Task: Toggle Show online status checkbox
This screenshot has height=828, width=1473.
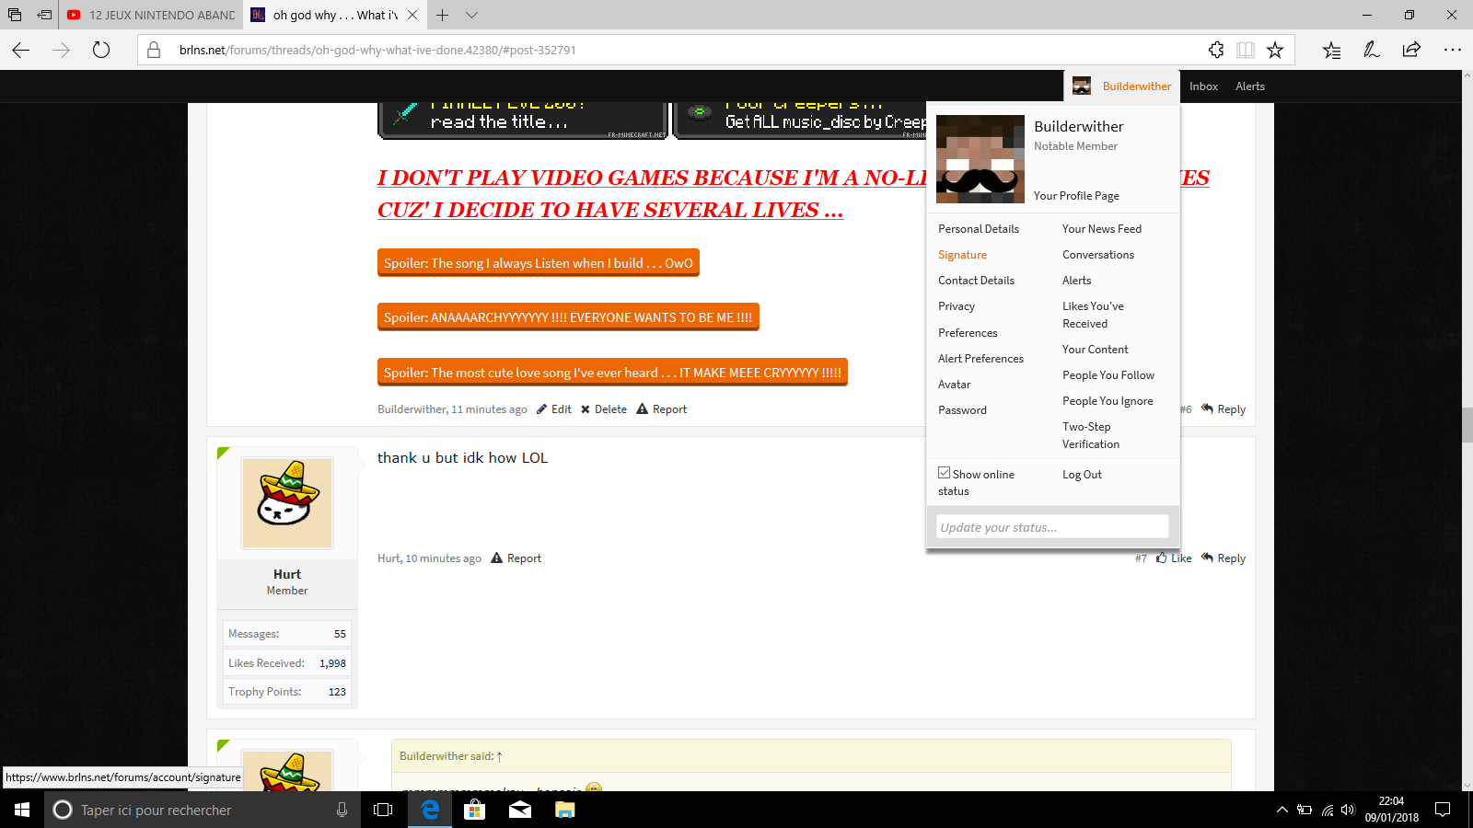Action: click(944, 473)
